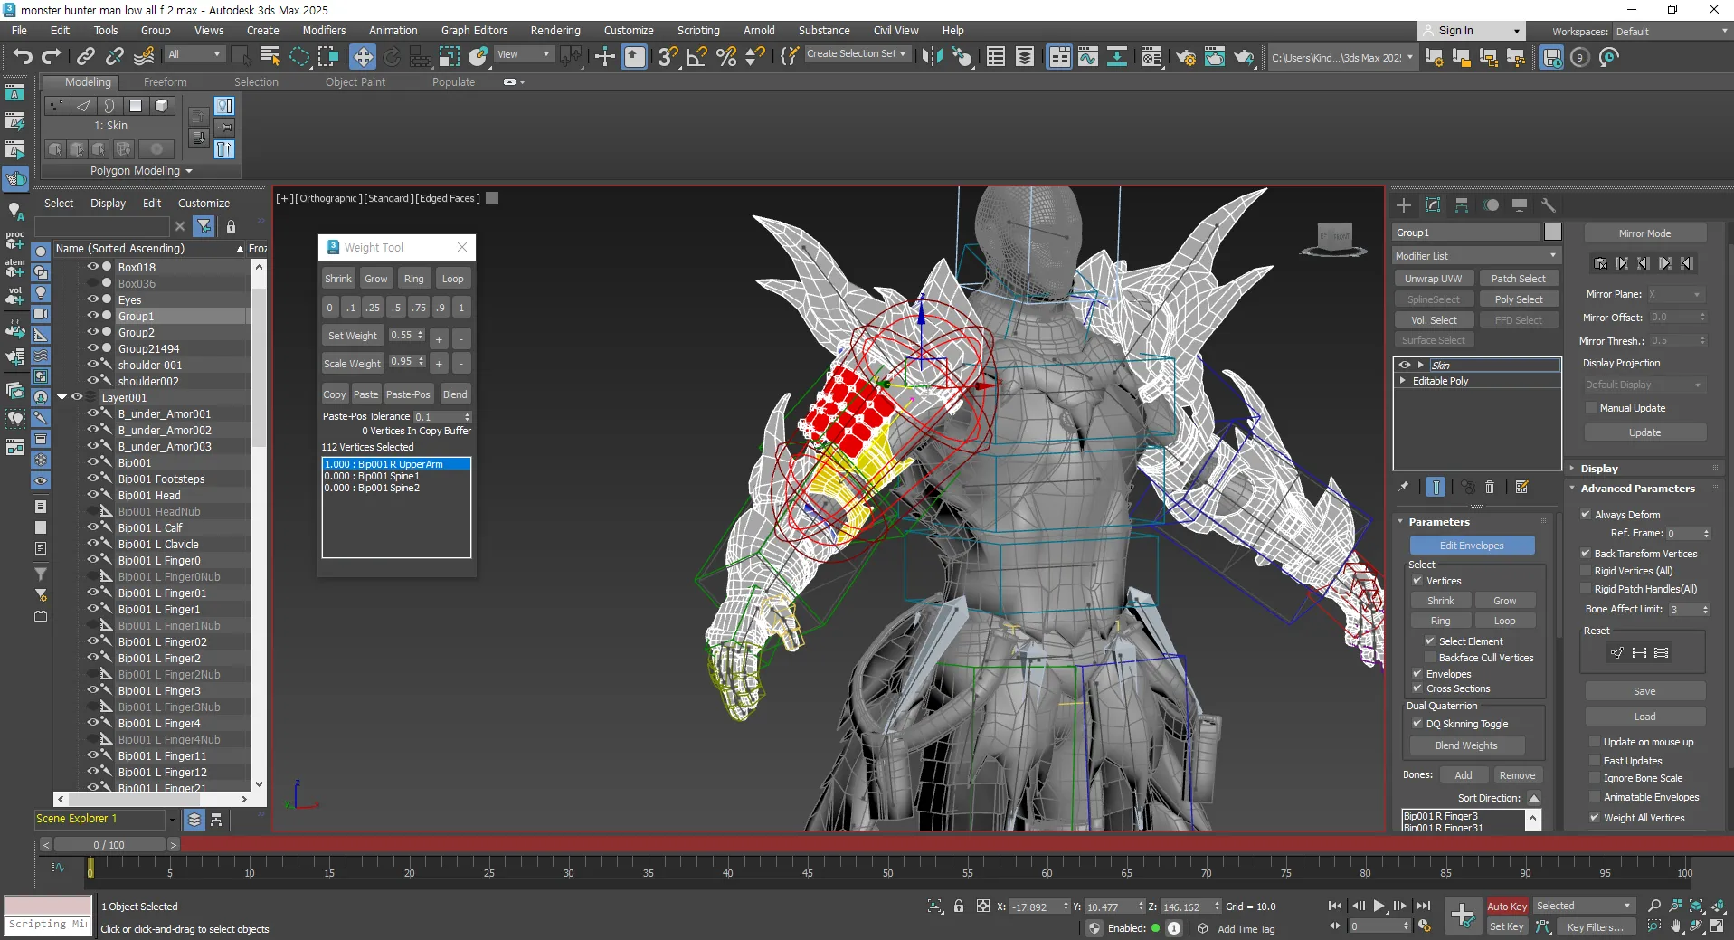Open the Rendering menu
Viewport: 1734px width, 940px height.
point(555,31)
